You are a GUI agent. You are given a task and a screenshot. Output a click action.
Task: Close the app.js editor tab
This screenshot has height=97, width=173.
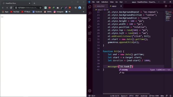(x=121, y=6)
